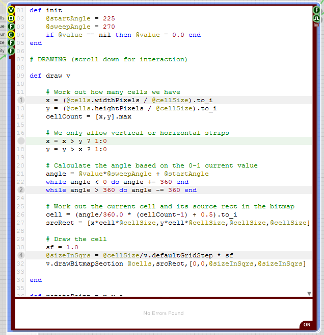This screenshot has width=324, height=335.
Task: Click the Colour input connector labeled C
Action: coord(11,35)
